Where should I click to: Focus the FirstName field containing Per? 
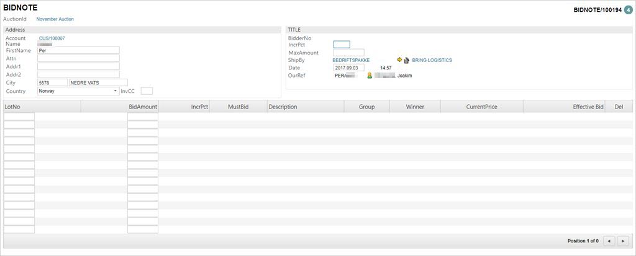78,50
